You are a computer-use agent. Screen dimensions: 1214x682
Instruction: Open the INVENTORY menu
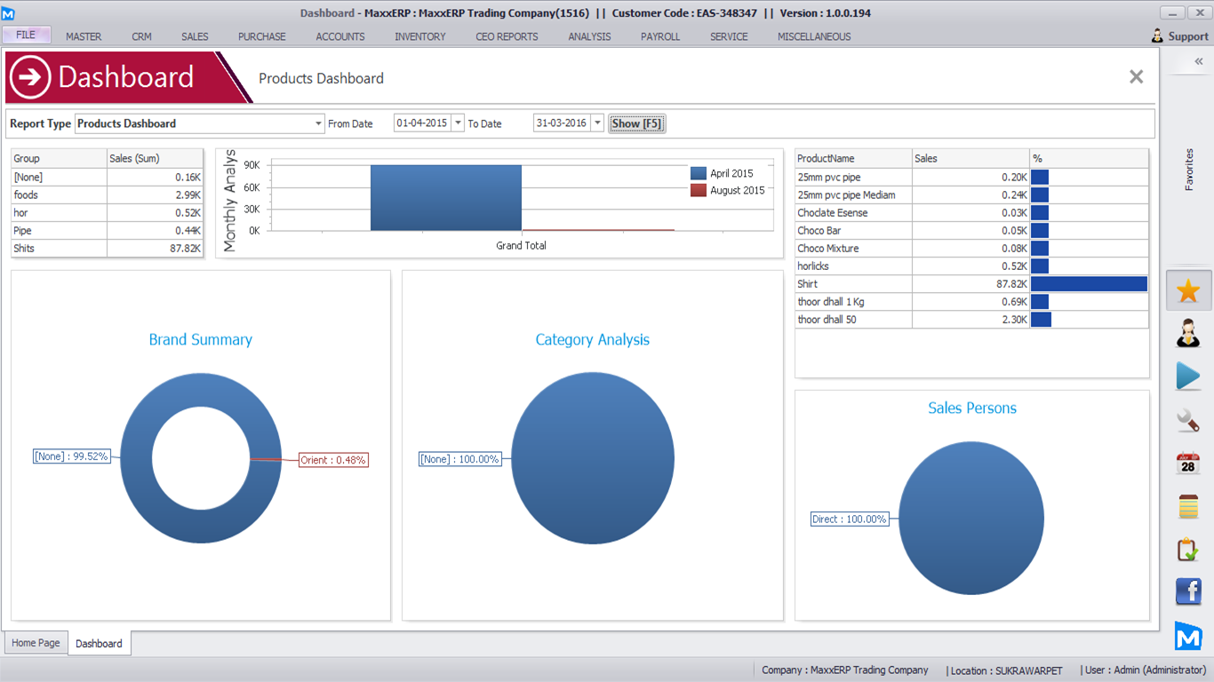pos(420,36)
